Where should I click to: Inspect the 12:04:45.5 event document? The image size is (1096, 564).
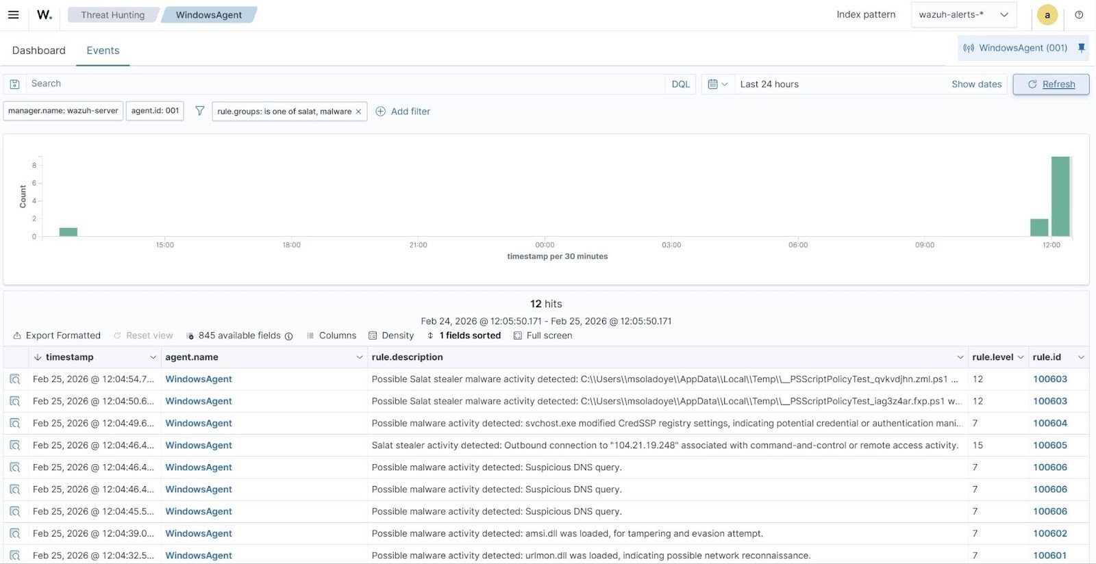[15, 511]
